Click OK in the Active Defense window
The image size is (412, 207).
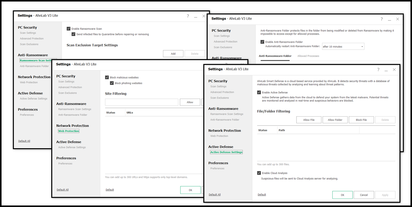coord(343,195)
